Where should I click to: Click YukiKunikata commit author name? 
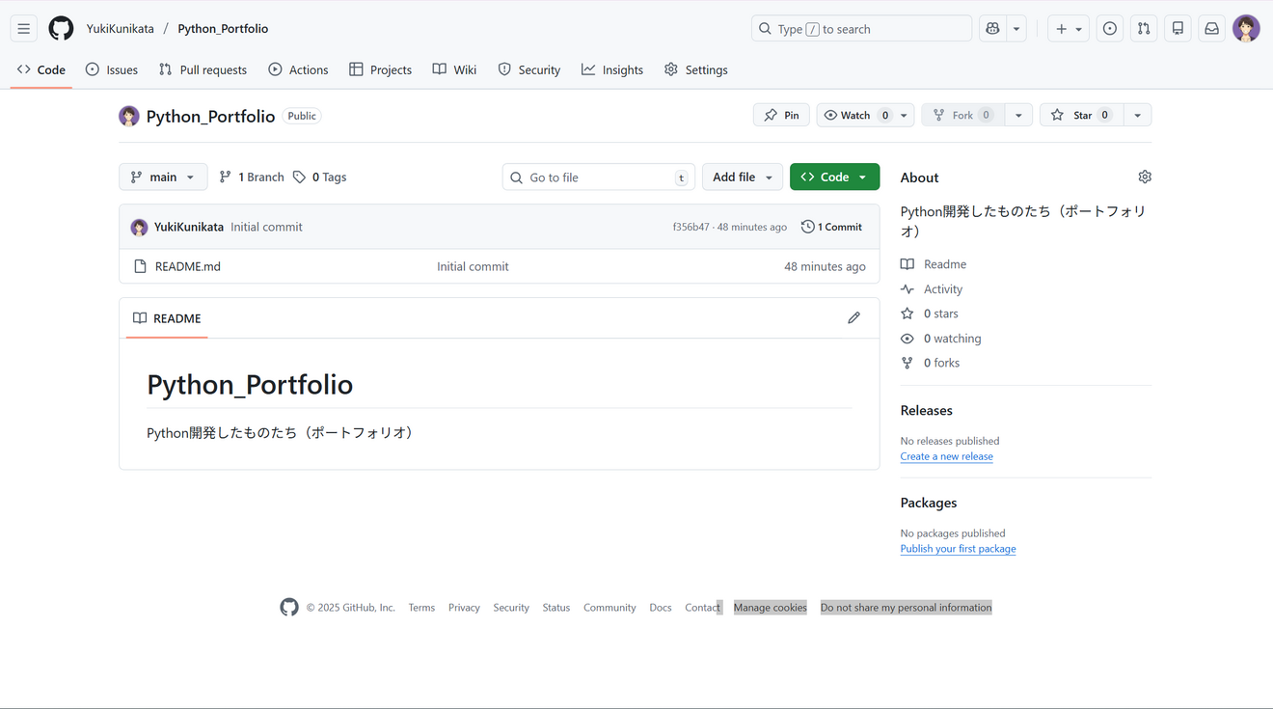[x=189, y=227]
